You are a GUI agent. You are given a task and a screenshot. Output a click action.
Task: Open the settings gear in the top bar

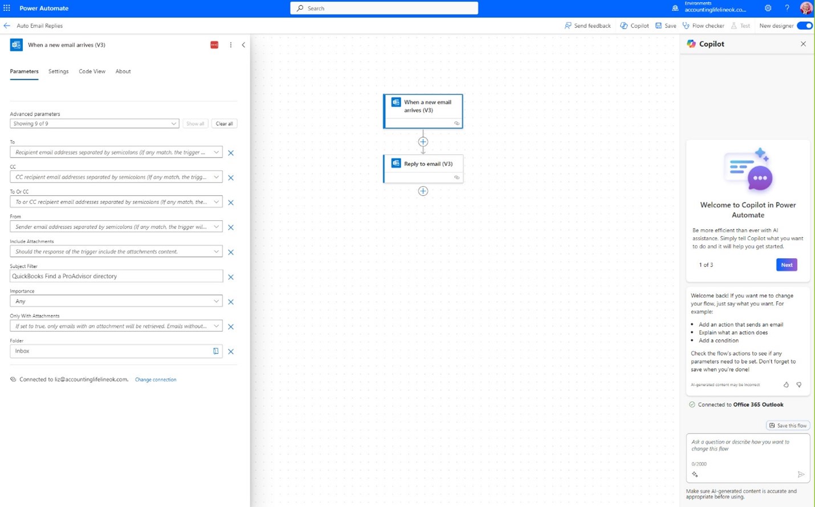click(768, 8)
